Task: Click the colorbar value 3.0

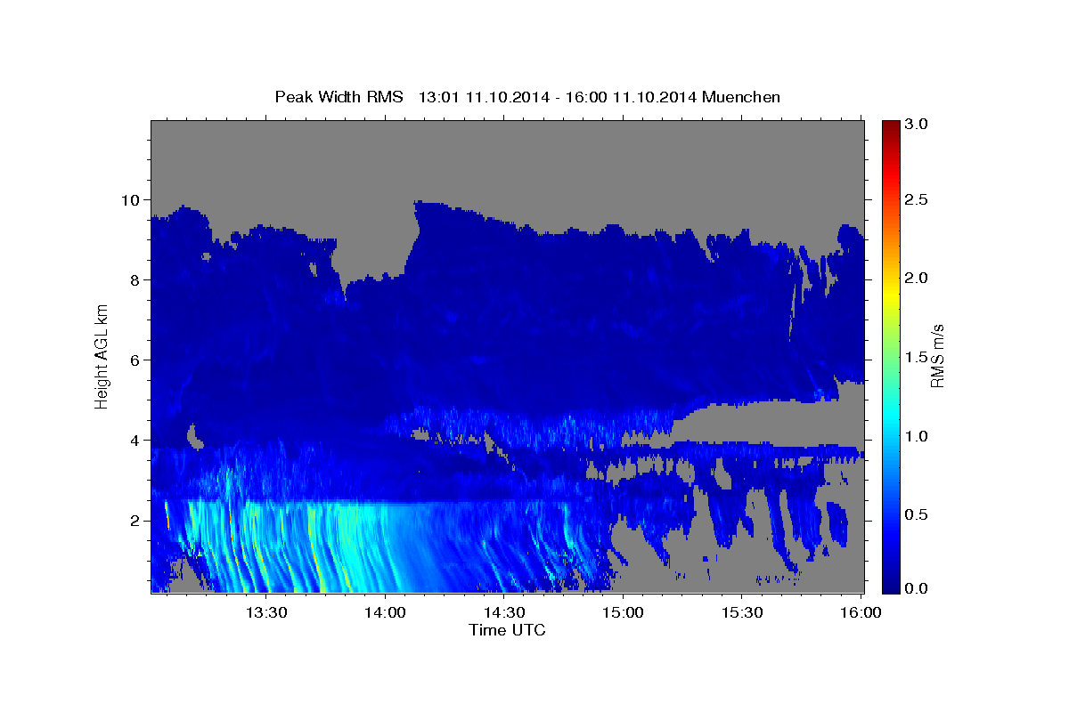Action: tap(918, 124)
